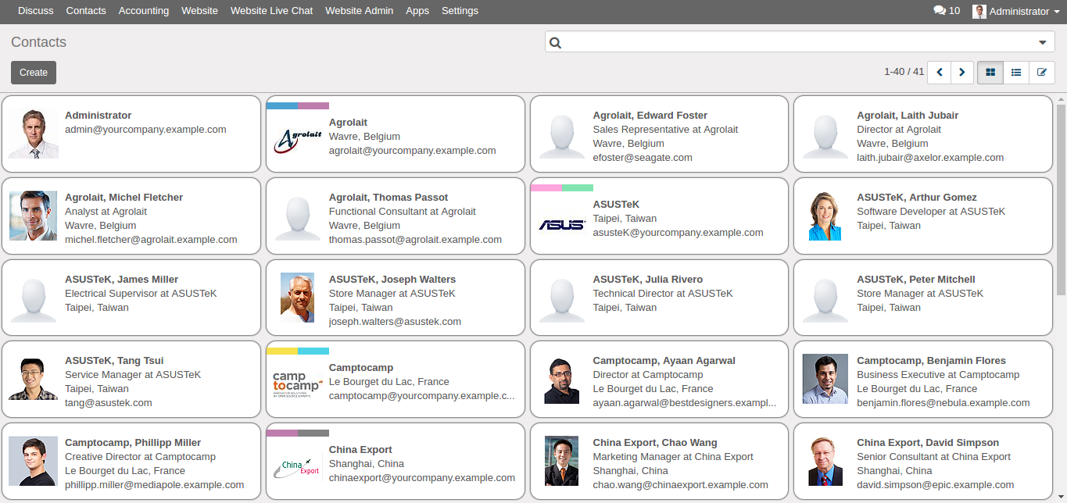The width and height of the screenshot is (1067, 503).
Task: Switch to the list view of contacts
Action: 1015,72
